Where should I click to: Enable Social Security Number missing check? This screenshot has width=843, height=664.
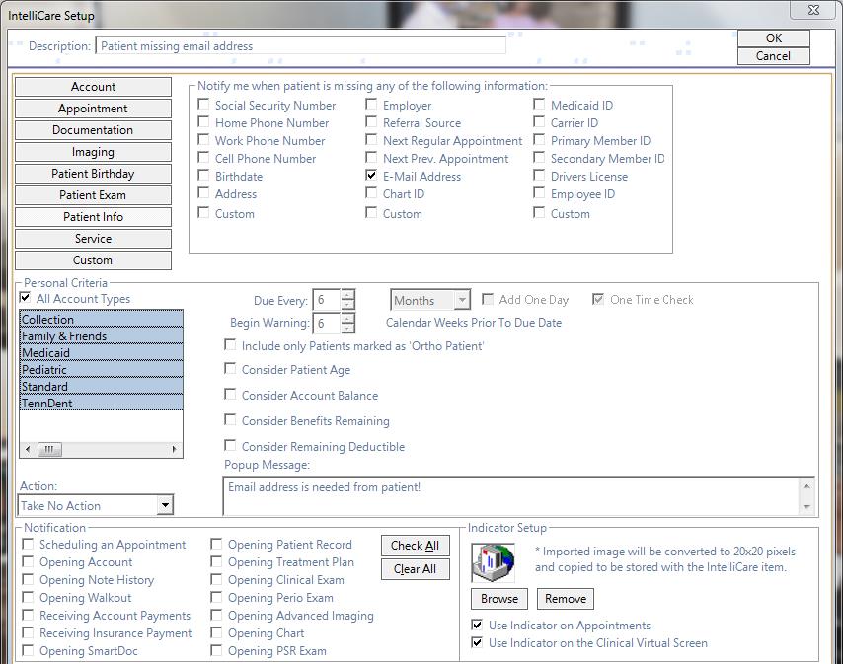tap(203, 105)
